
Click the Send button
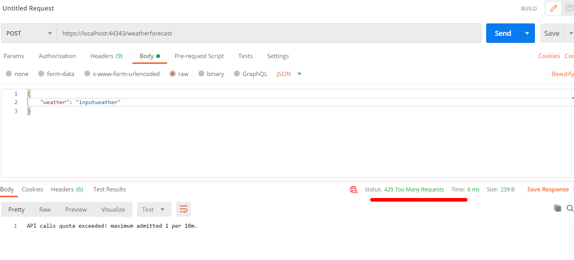pyautogui.click(x=503, y=33)
